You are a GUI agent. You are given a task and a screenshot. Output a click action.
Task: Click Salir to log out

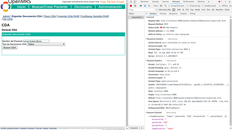104,2
